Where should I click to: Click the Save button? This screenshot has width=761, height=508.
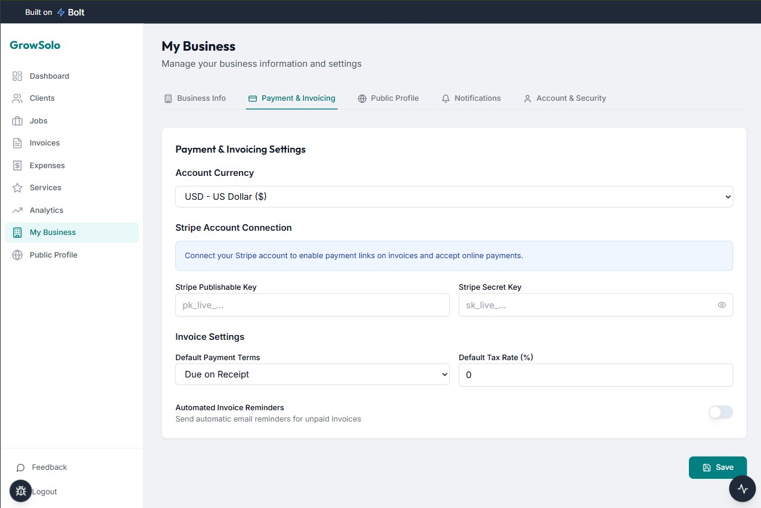tap(717, 467)
